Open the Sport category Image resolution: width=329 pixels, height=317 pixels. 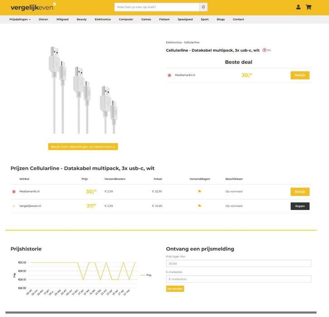204,19
